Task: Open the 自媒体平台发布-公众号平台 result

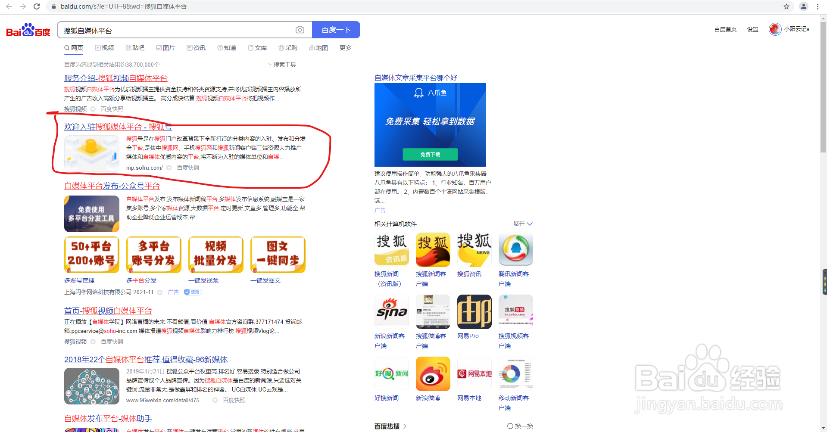Action: 112,186
